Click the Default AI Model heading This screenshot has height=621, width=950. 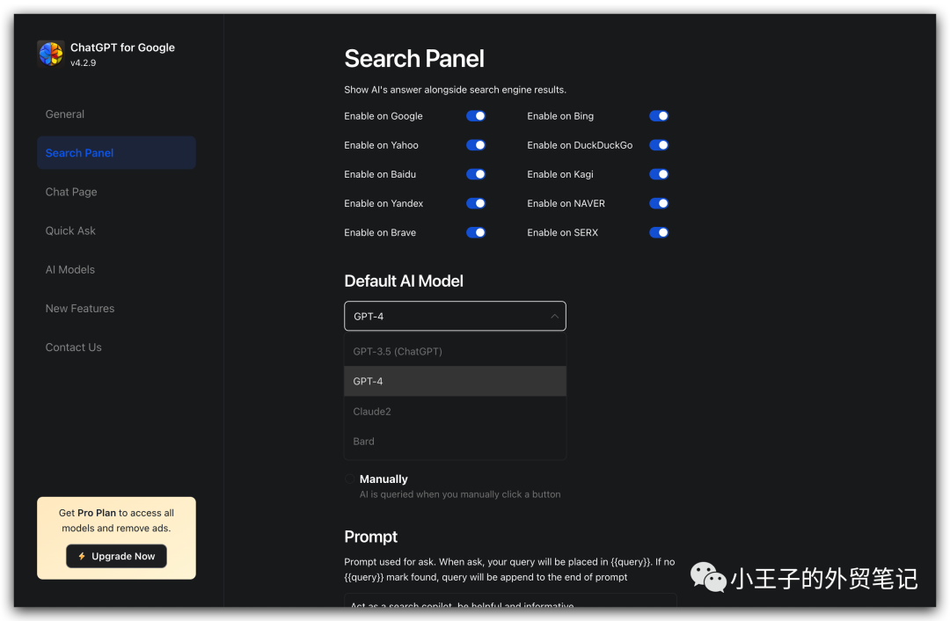404,281
